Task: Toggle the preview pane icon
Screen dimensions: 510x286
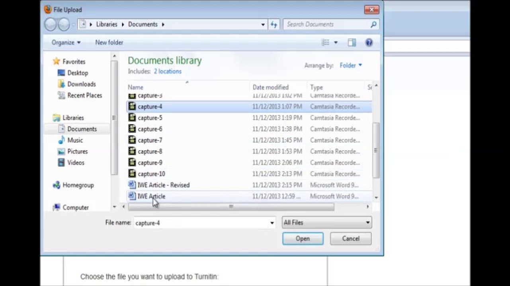Action: (352, 43)
